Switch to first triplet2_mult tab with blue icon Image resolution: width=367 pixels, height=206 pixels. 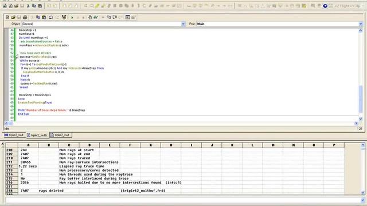click(14, 135)
